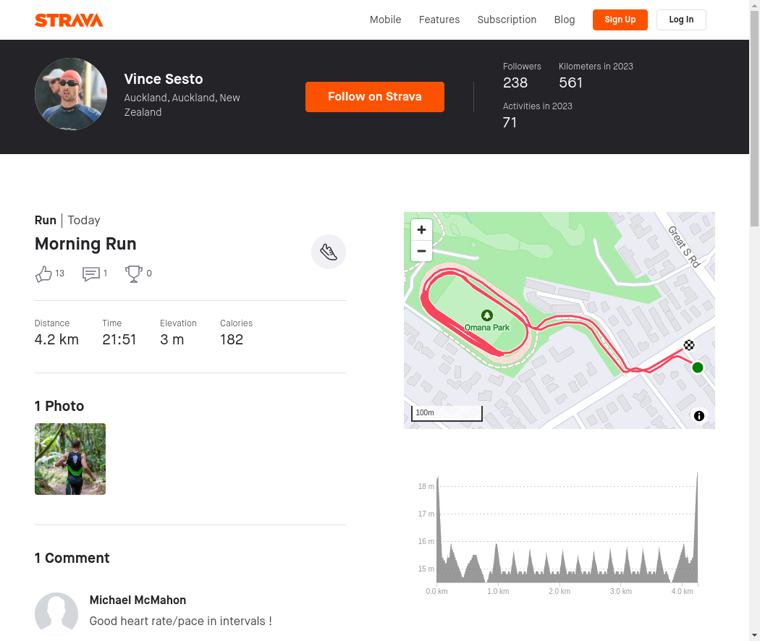Open the Blog link
Screen dimensions: 760x641
[564, 20]
